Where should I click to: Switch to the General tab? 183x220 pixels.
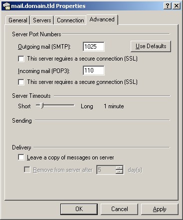[x=18, y=20]
